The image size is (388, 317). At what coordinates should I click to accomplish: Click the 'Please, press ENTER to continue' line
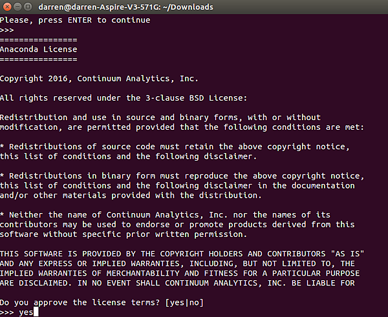[x=75, y=20]
